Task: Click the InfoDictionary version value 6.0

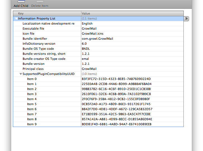Action: click(84, 44)
